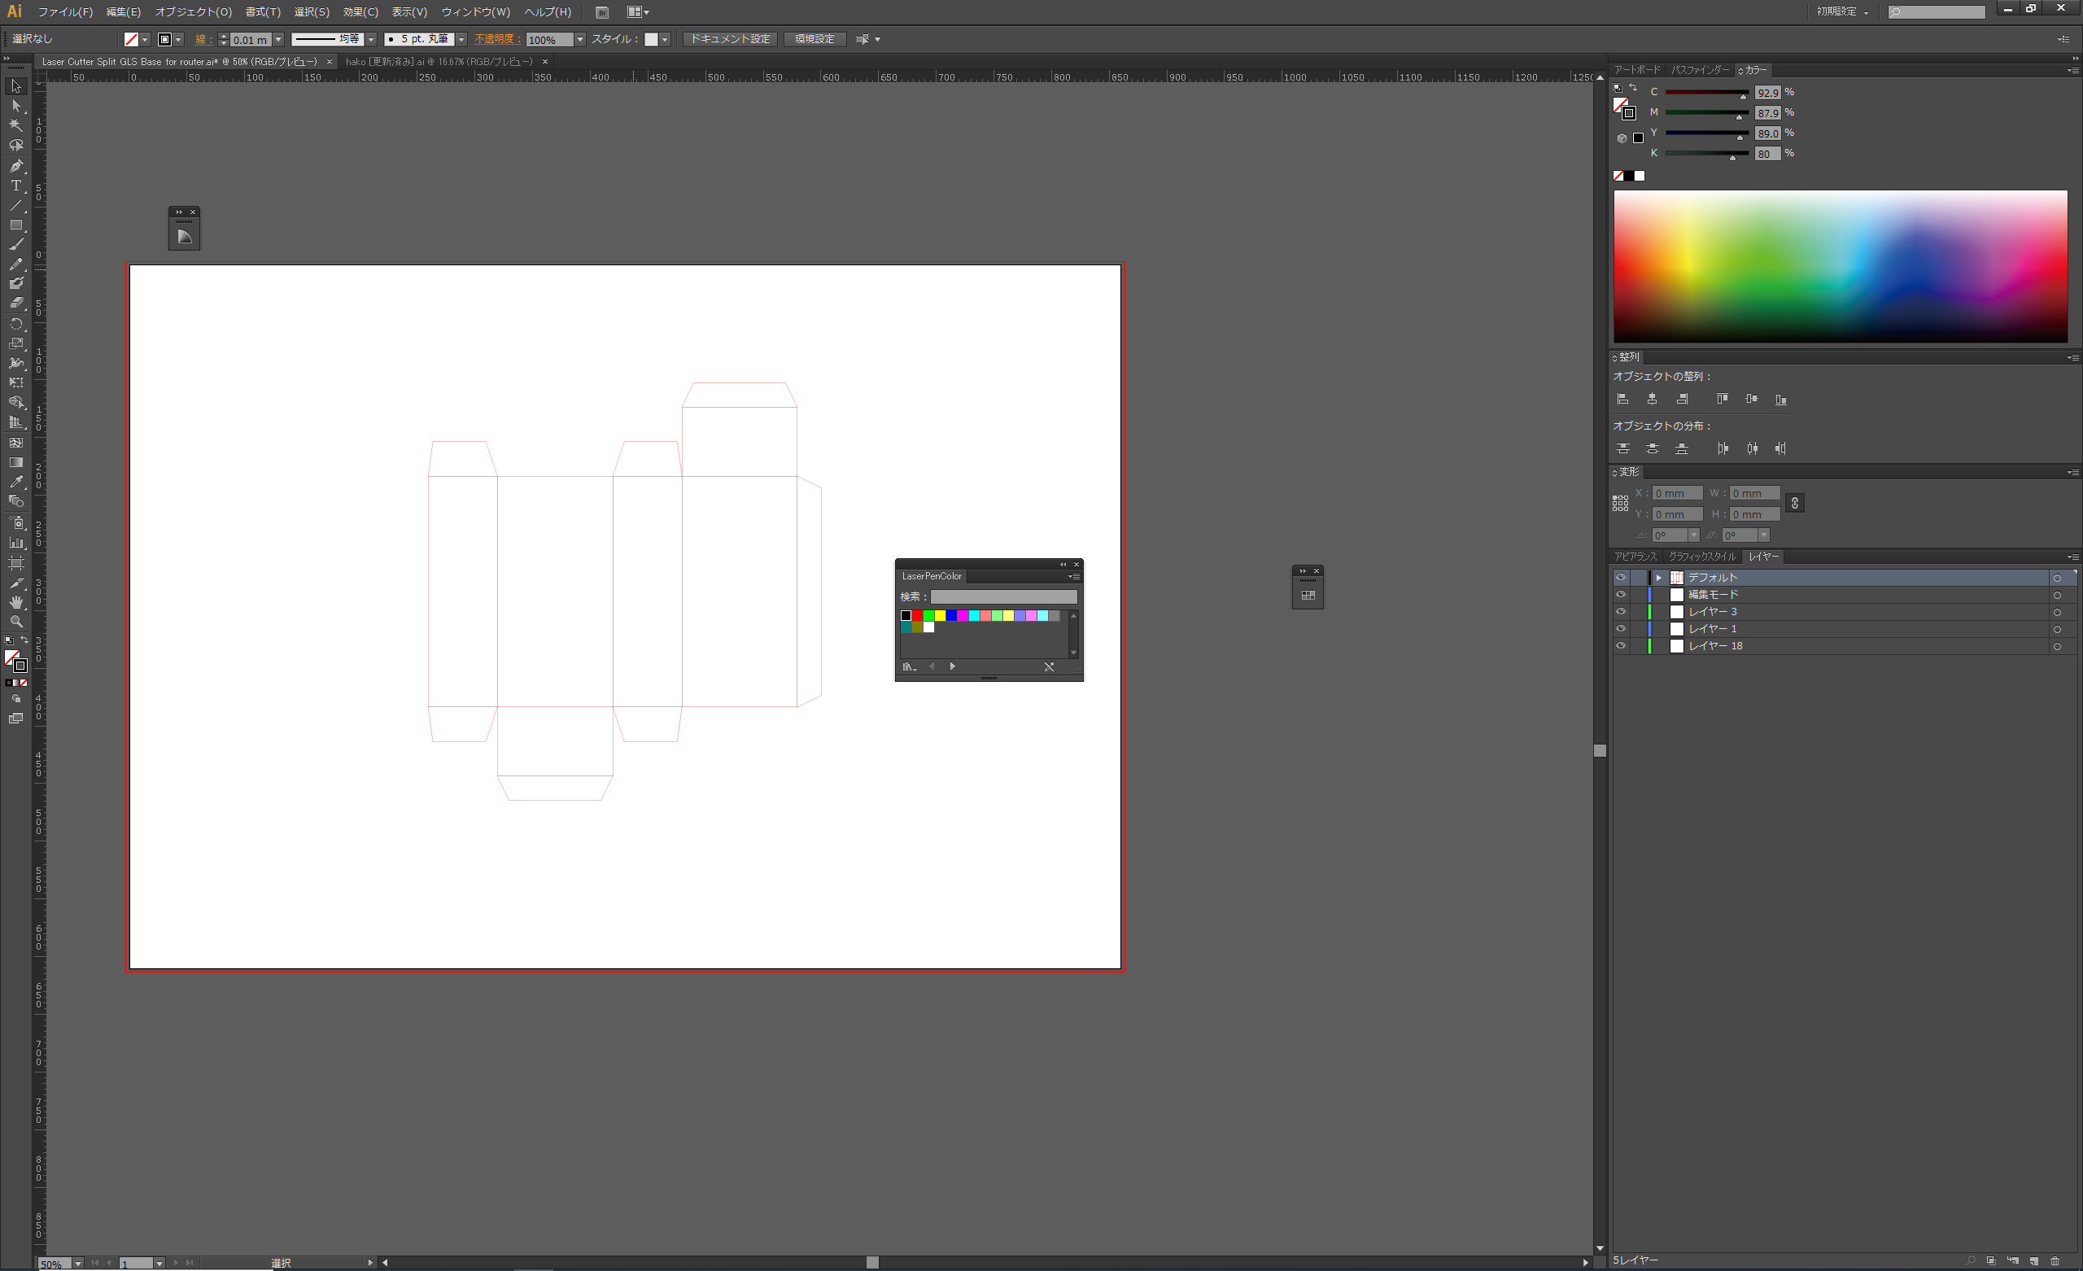The image size is (2083, 1271).
Task: Toggle the reference point locator in transform panel
Action: click(x=1621, y=503)
